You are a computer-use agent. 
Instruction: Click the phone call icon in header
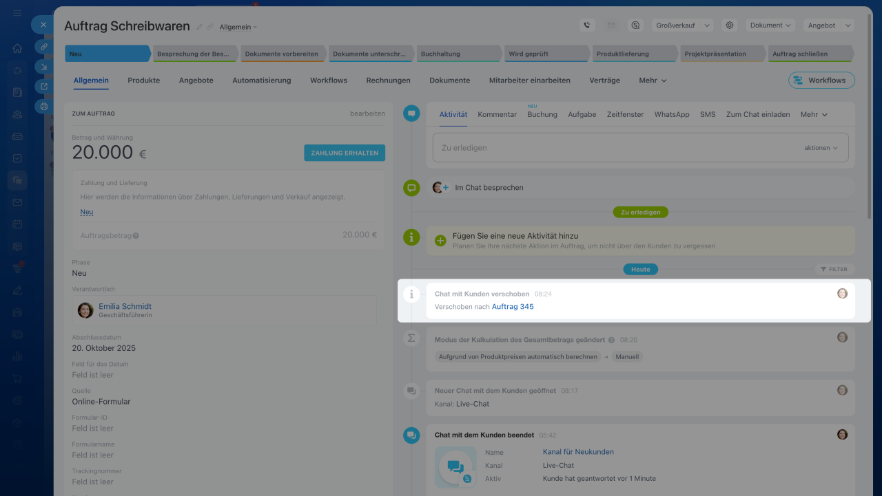(586, 25)
